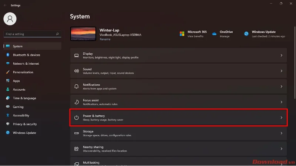The height and width of the screenshot is (166, 296).
Task: Click VivoBook_ASUSLaptop X509MA model text
Action: [x=120, y=35]
